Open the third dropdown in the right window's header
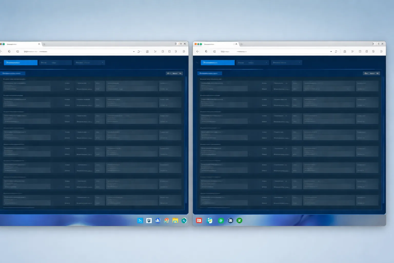This screenshot has height=263, width=394. [287, 62]
